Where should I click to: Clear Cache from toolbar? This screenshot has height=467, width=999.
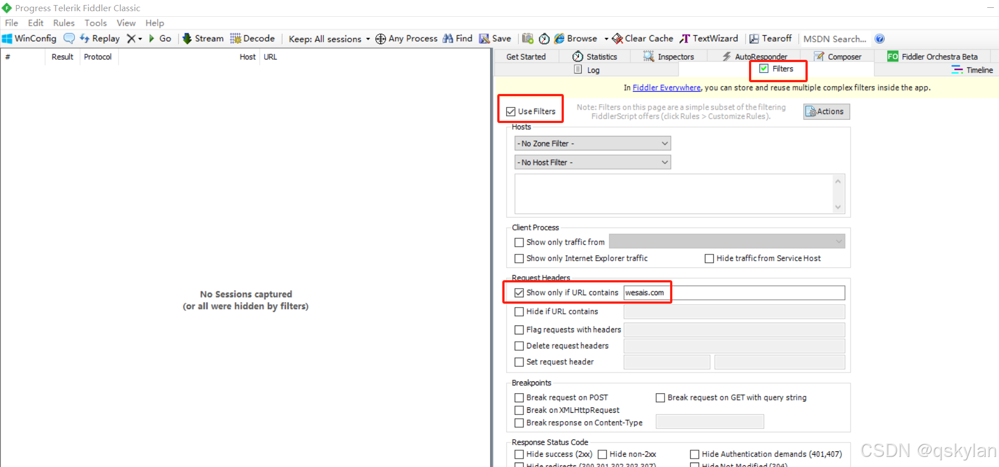click(643, 39)
